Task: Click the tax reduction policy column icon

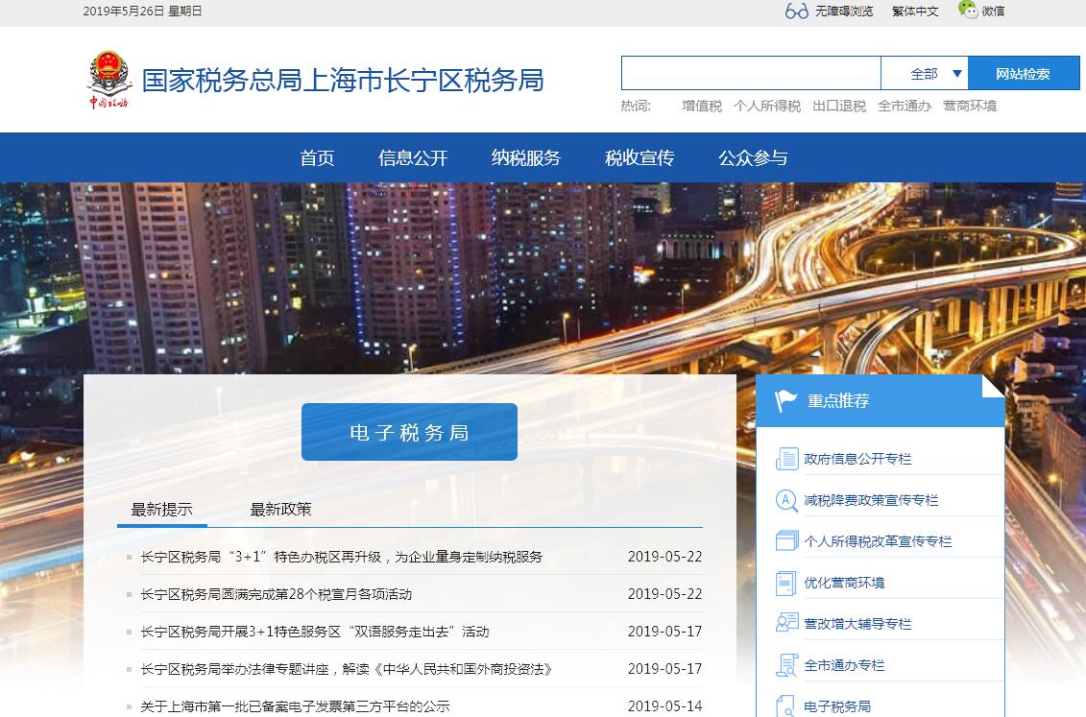Action: 786,500
